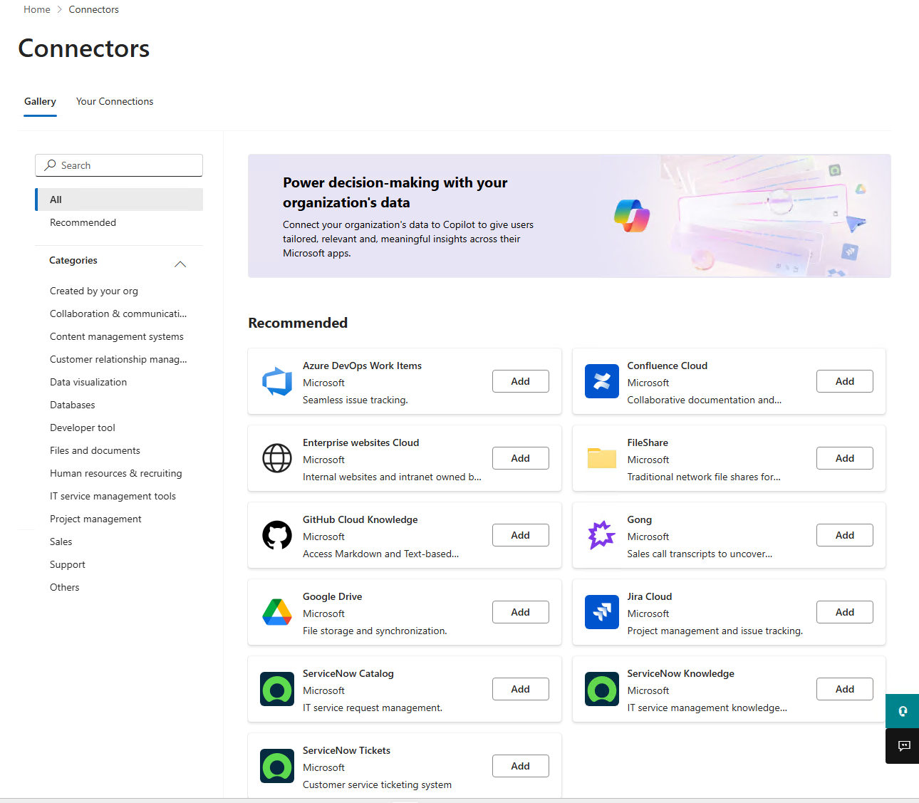Add the Confluence Cloud connector
This screenshot has height=803, width=919.
point(845,381)
